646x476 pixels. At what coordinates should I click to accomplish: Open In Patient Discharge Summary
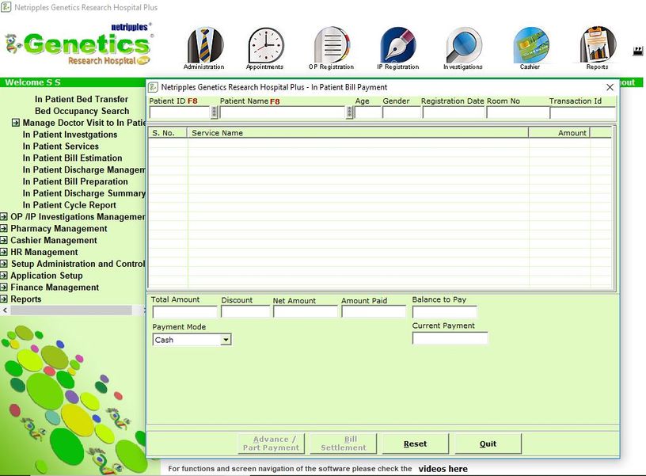coord(84,193)
